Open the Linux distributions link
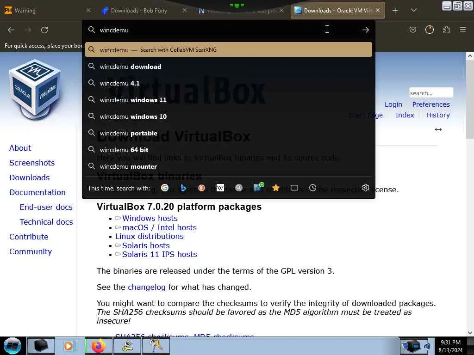Viewport: 474px width, 355px height. point(150,236)
